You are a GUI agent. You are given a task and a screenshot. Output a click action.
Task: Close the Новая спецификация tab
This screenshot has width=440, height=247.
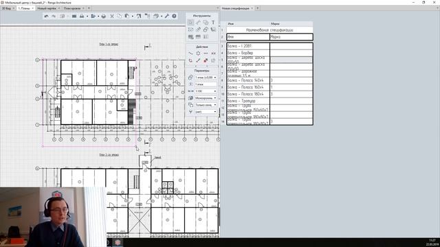click(252, 8)
